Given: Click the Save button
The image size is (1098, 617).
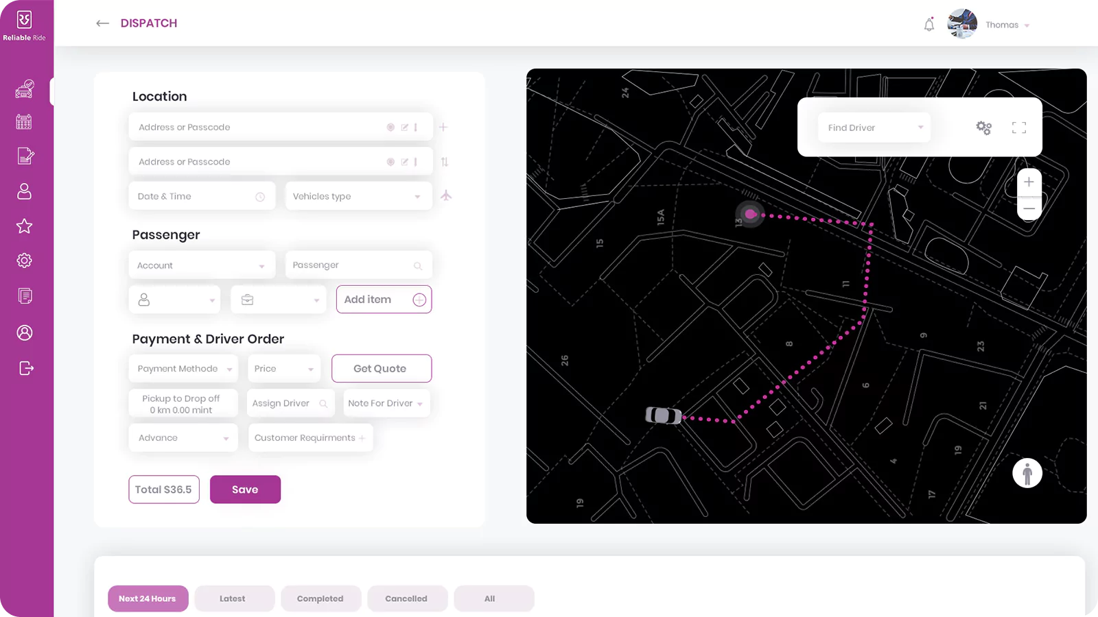Looking at the screenshot, I should point(245,489).
